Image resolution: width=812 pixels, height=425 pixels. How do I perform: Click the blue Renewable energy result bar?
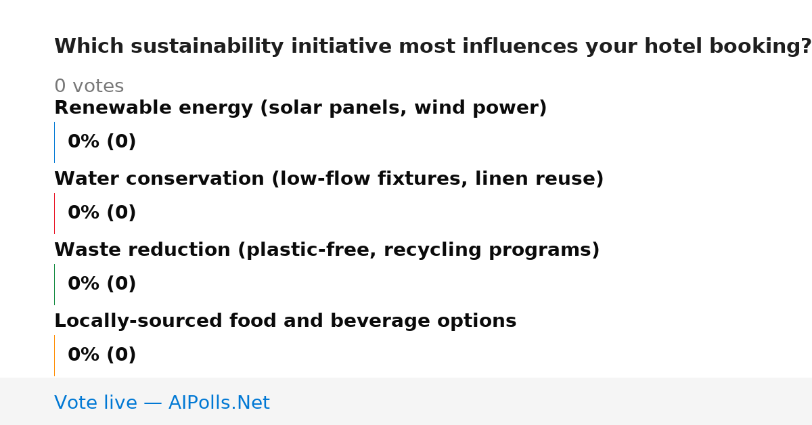point(54,142)
